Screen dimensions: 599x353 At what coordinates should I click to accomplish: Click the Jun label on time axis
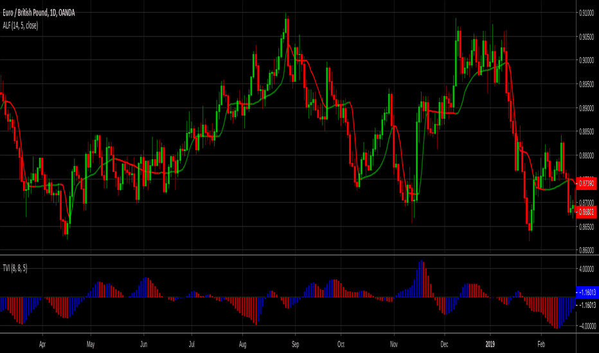click(x=143, y=344)
